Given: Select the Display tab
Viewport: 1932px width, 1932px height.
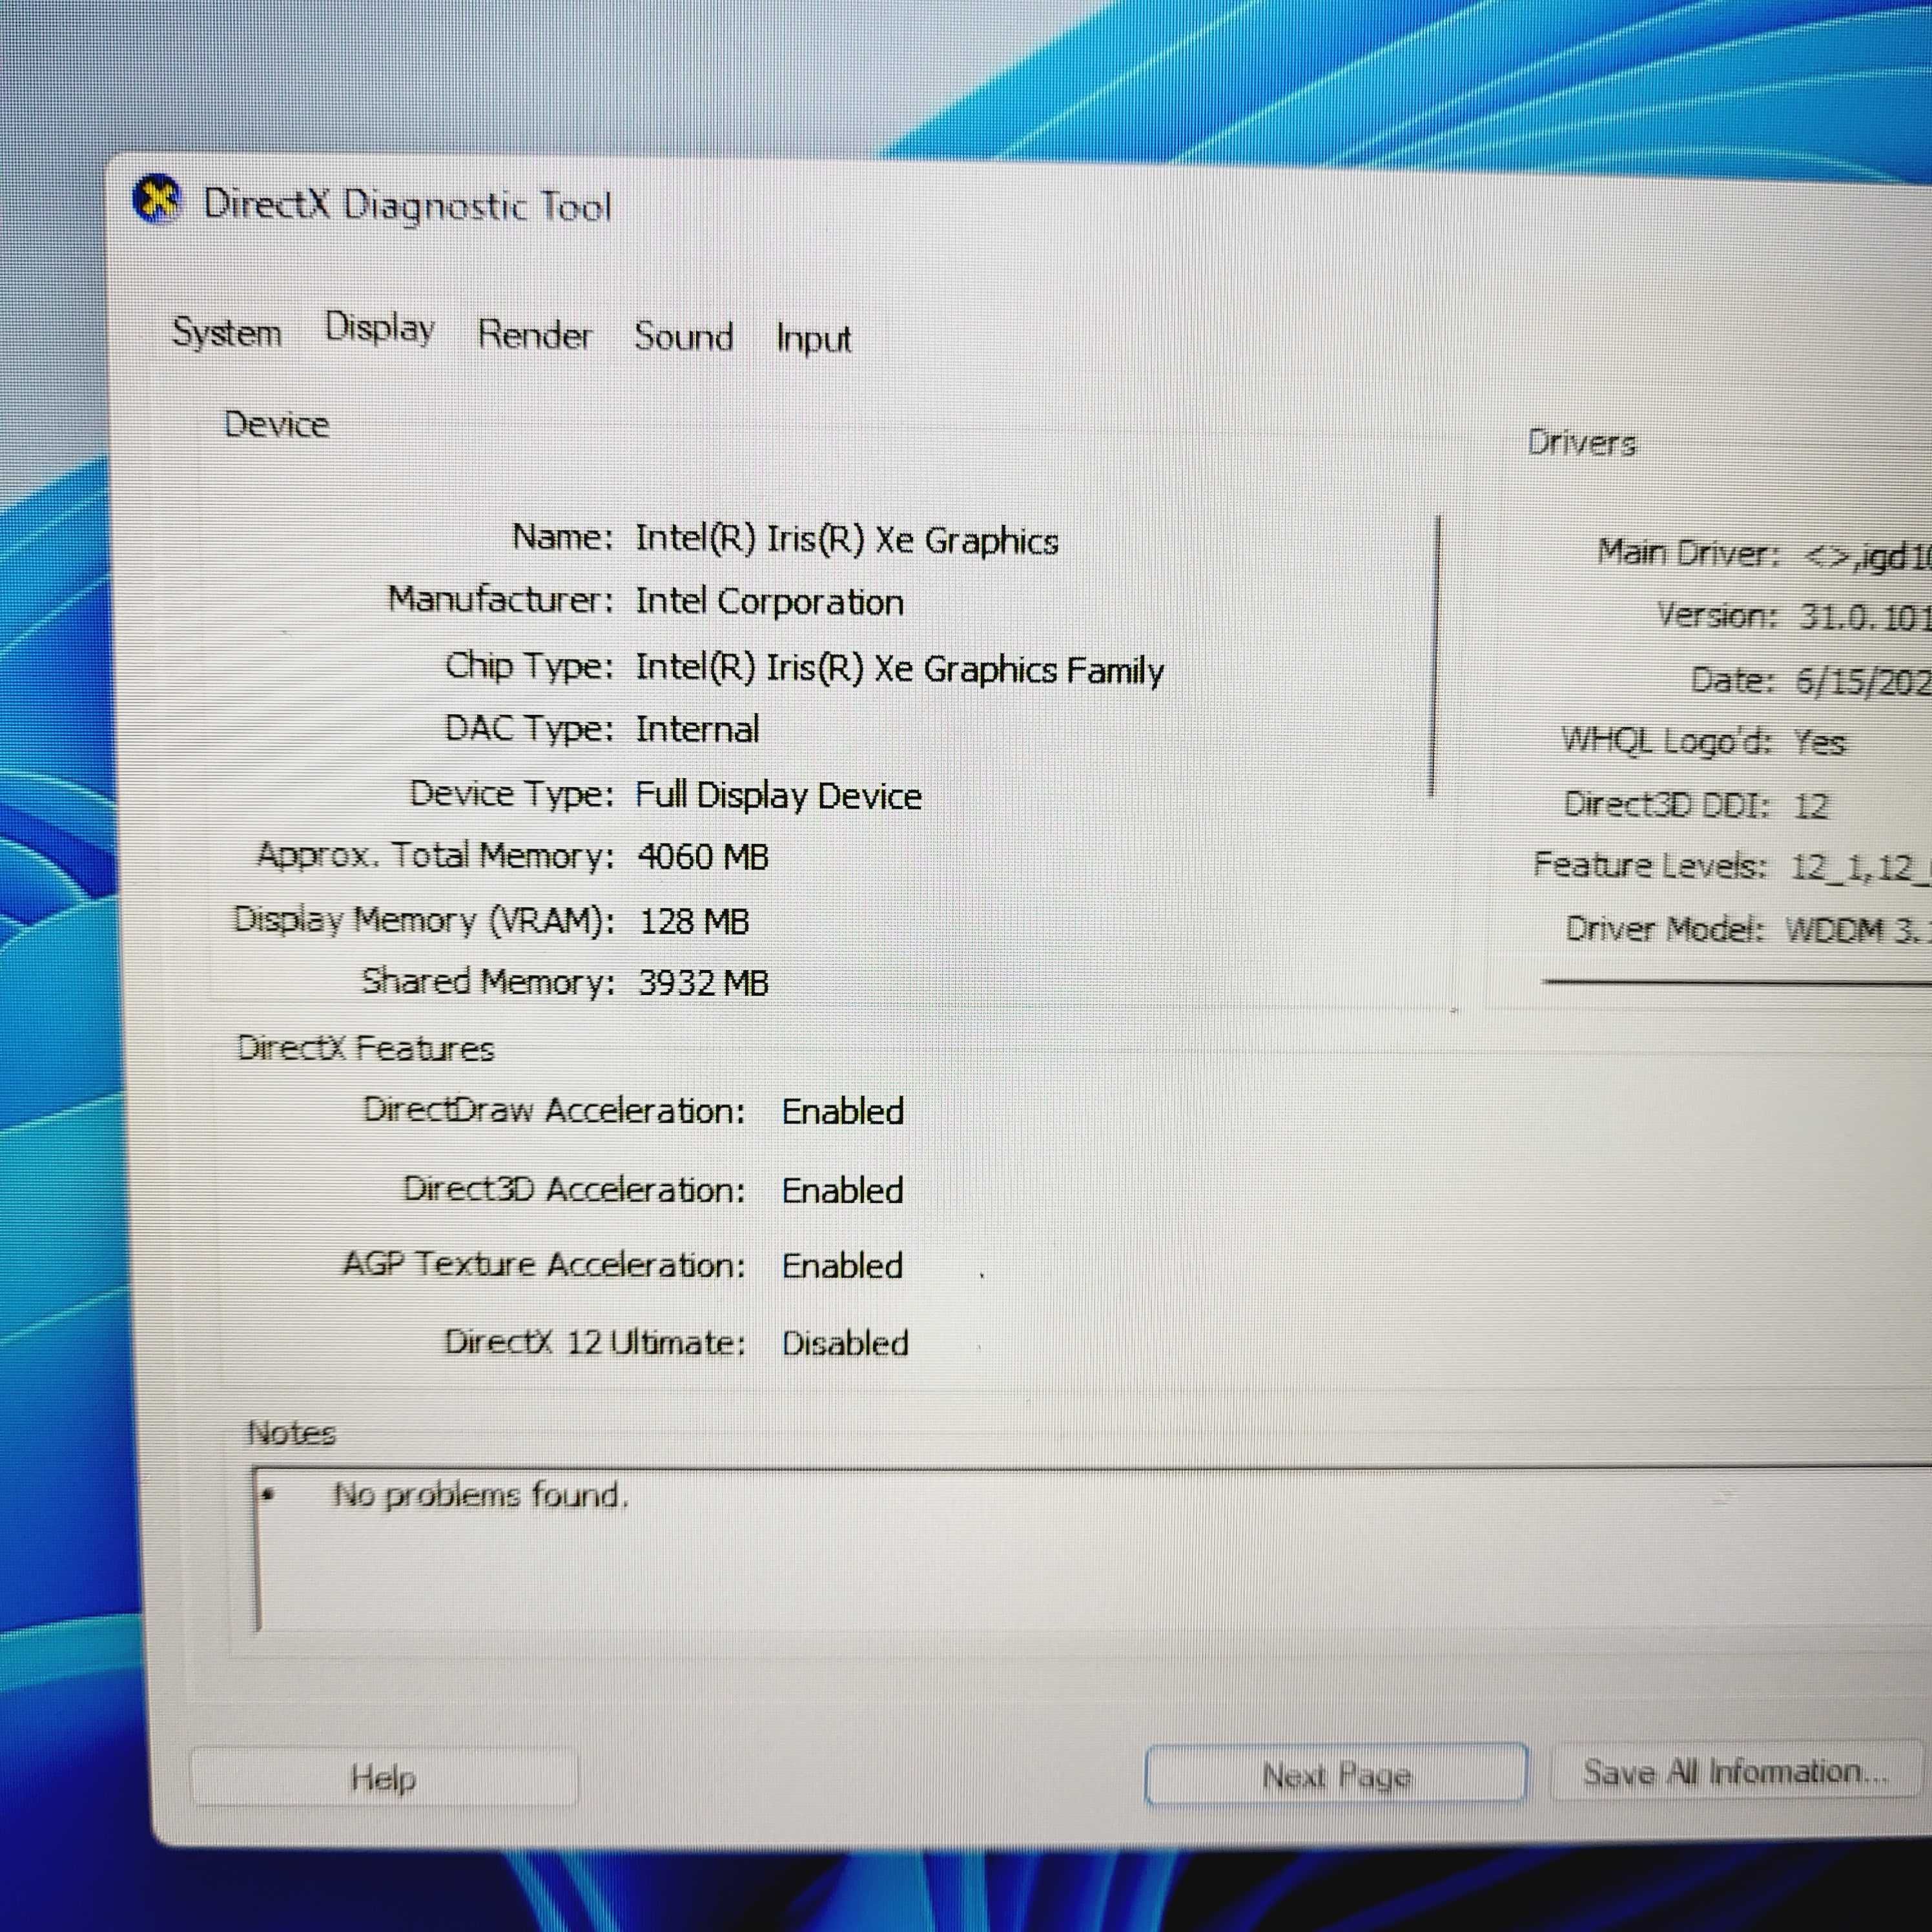Looking at the screenshot, I should pyautogui.click(x=380, y=329).
